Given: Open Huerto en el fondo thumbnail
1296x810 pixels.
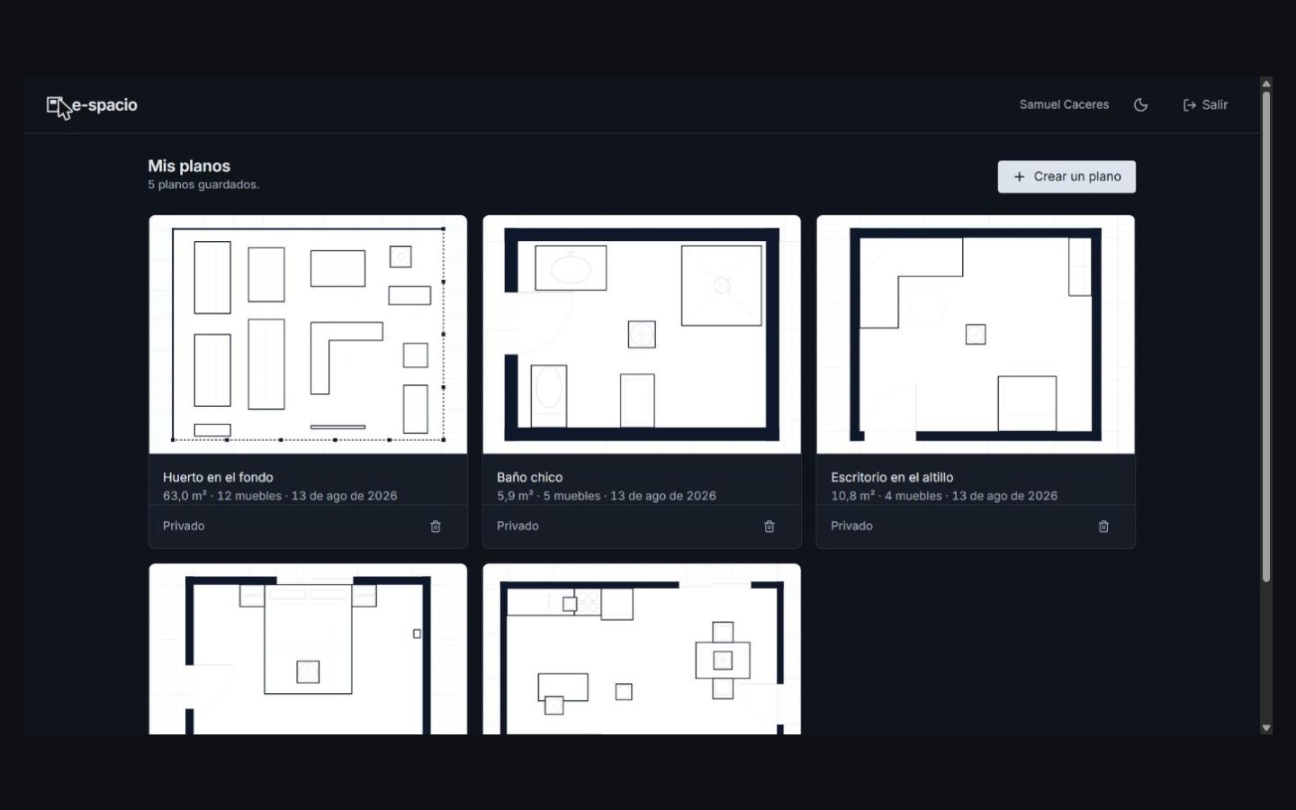Looking at the screenshot, I should tap(308, 335).
